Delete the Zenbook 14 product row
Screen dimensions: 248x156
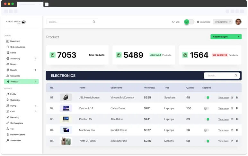[237, 108]
